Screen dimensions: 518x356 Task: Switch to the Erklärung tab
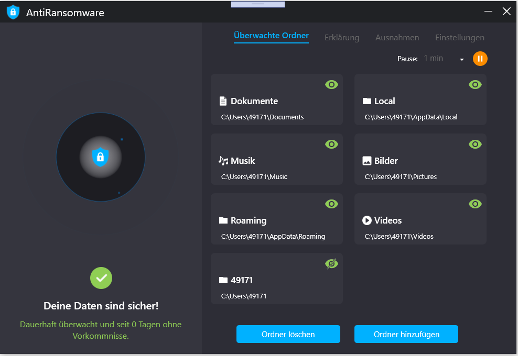tap(342, 38)
